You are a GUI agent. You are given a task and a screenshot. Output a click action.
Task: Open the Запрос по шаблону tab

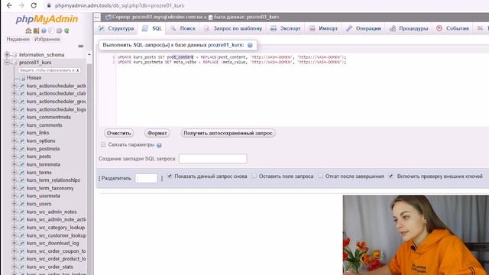coord(233,28)
